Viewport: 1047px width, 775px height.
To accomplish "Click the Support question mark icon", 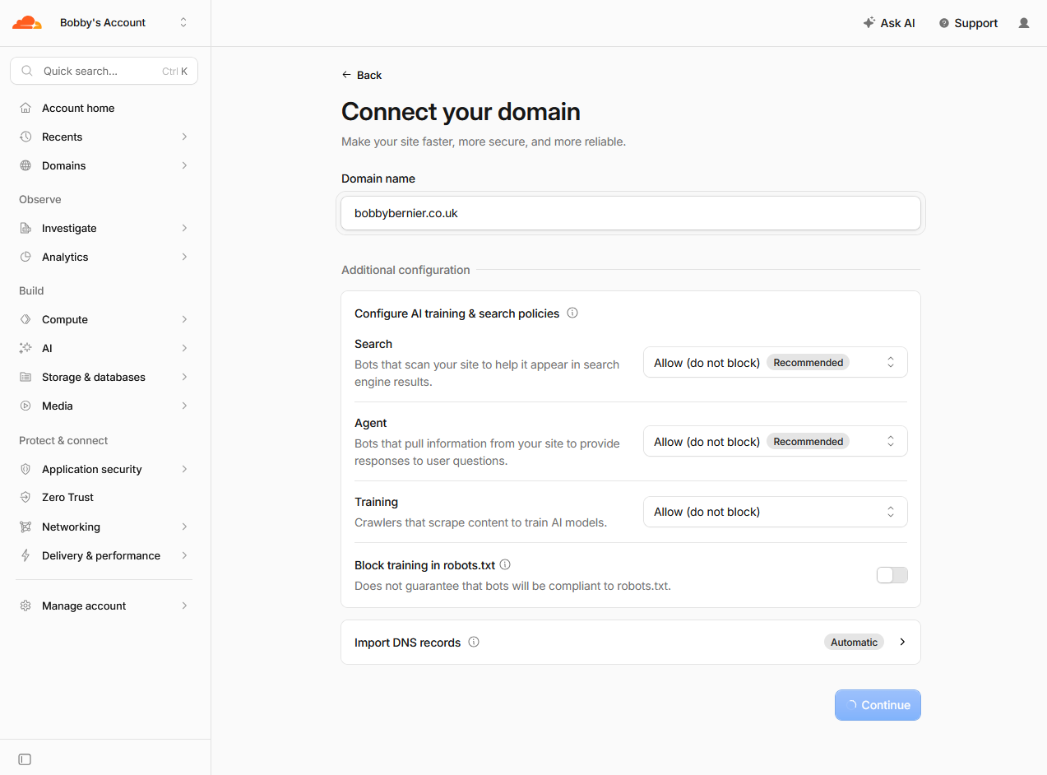I will click(943, 23).
